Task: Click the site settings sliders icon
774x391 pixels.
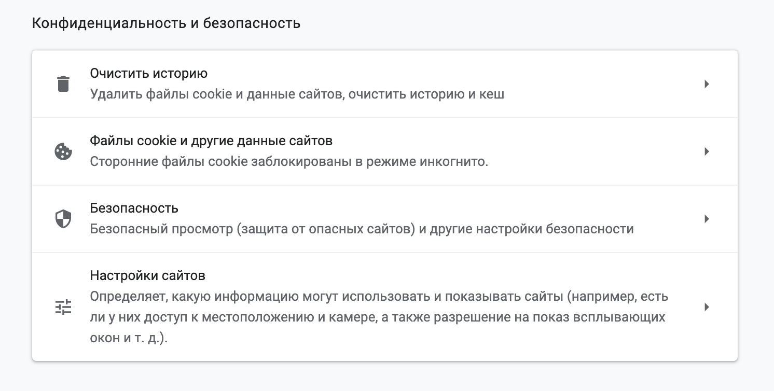Action: (x=63, y=307)
